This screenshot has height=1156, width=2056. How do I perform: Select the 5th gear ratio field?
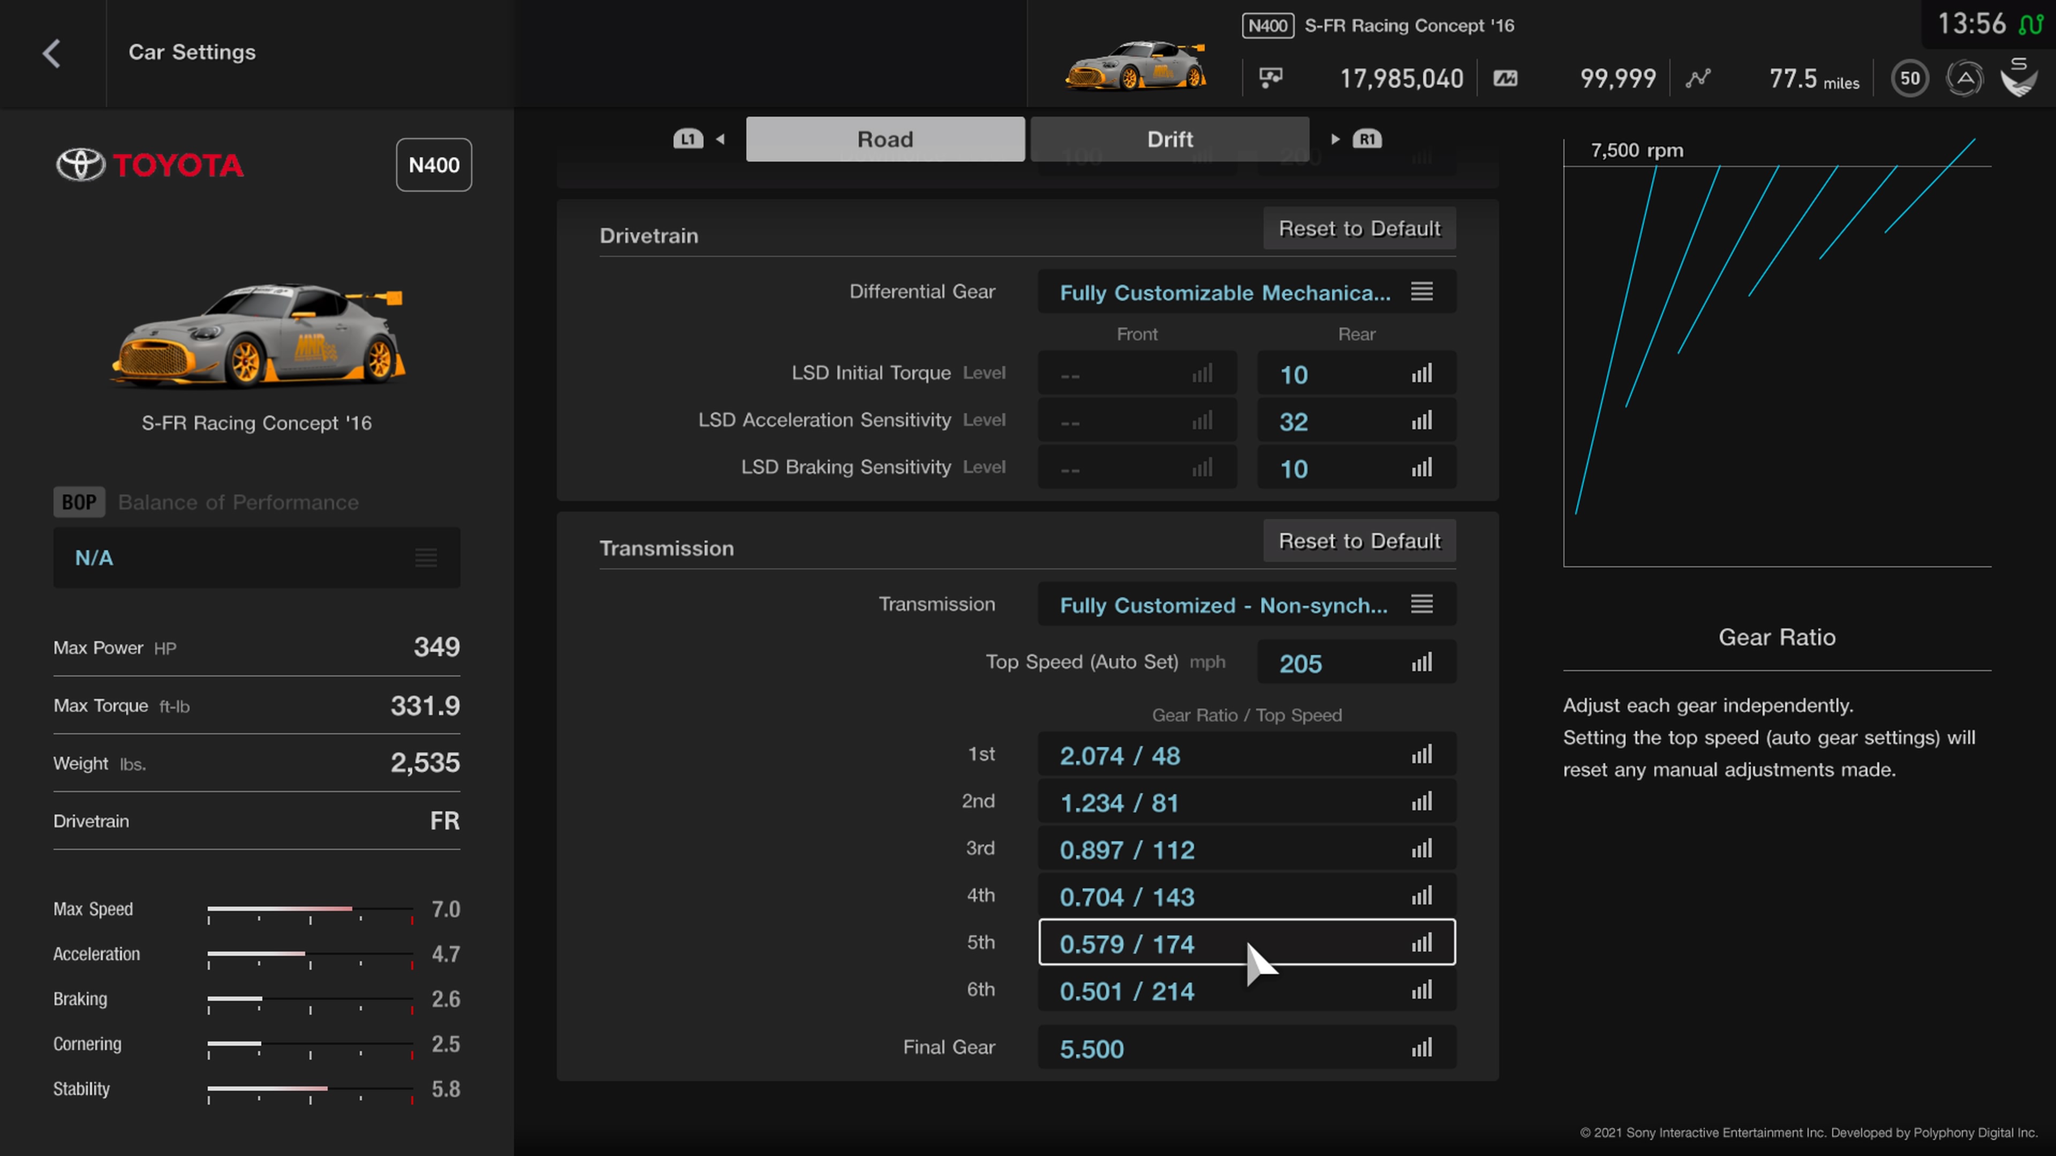click(x=1246, y=943)
